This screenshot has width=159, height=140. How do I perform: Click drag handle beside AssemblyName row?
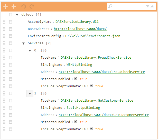(4, 22)
